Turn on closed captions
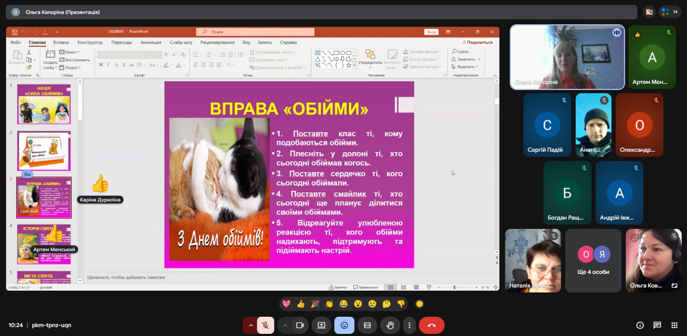 coord(367,325)
